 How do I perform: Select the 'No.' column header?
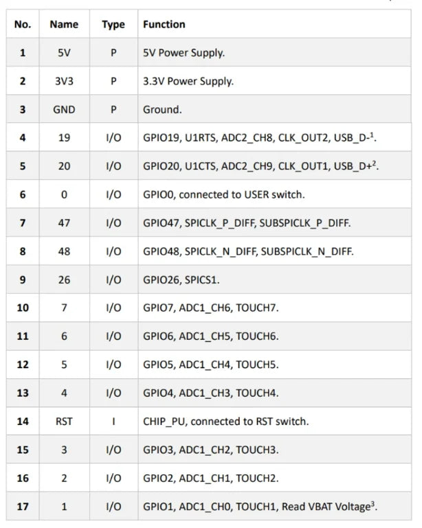click(23, 24)
